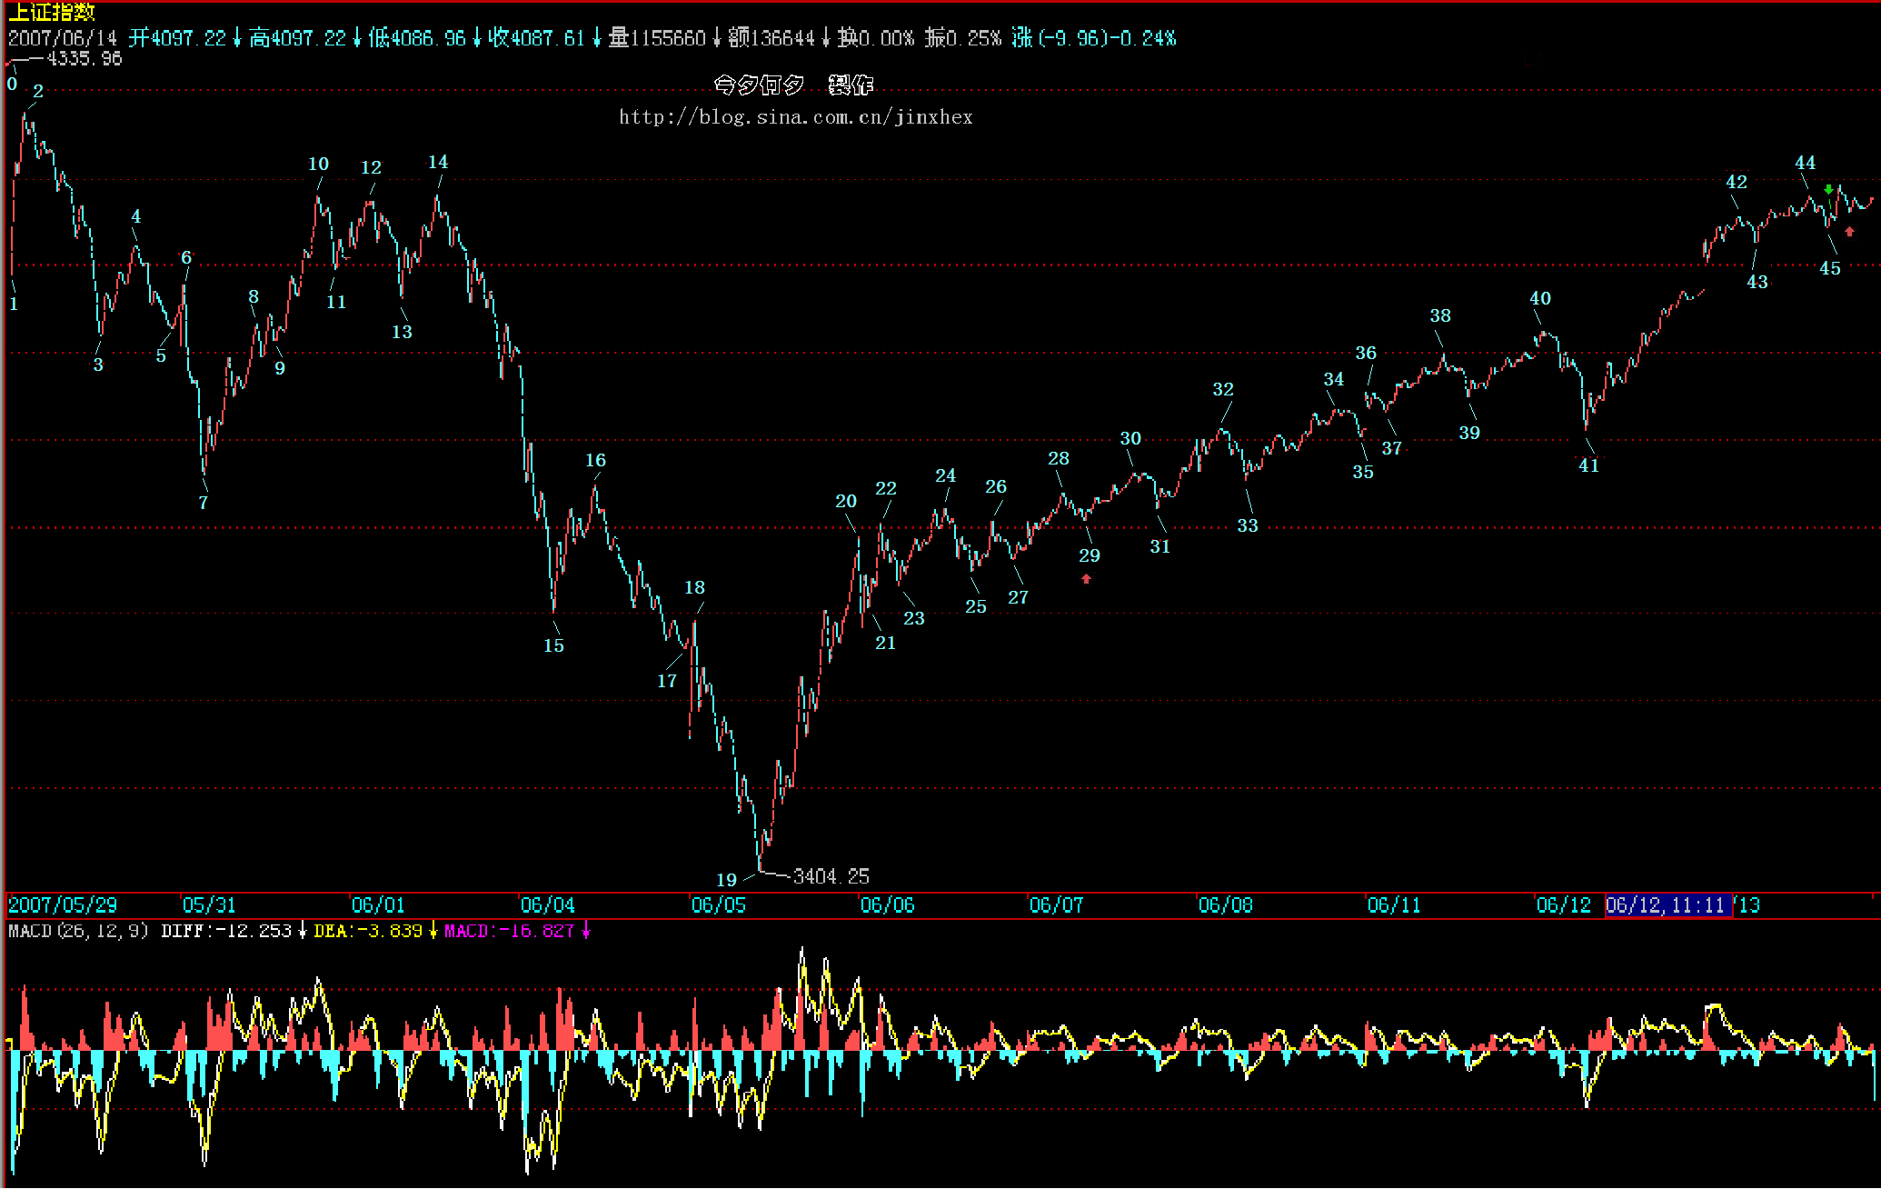Click the magenta arrow after MACD value -16.827

(x=586, y=931)
